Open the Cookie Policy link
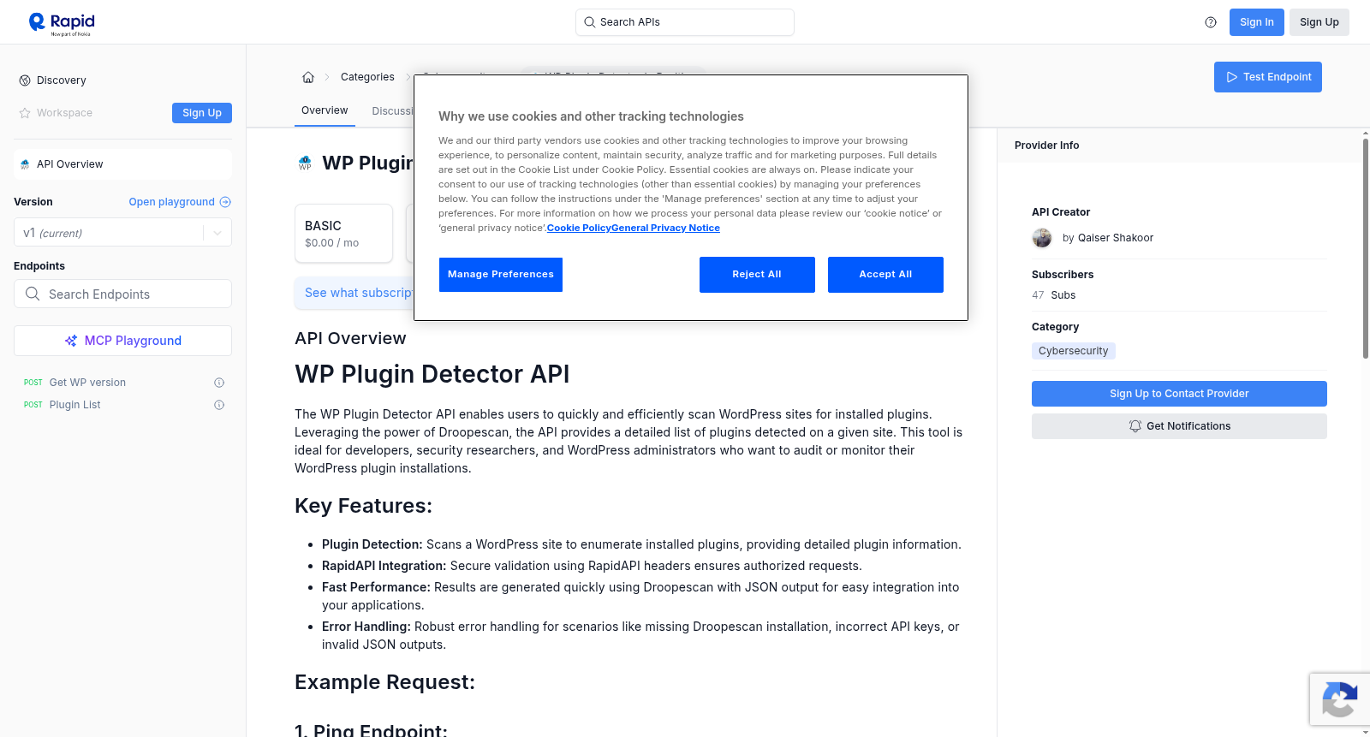1370x737 pixels. pyautogui.click(x=579, y=228)
